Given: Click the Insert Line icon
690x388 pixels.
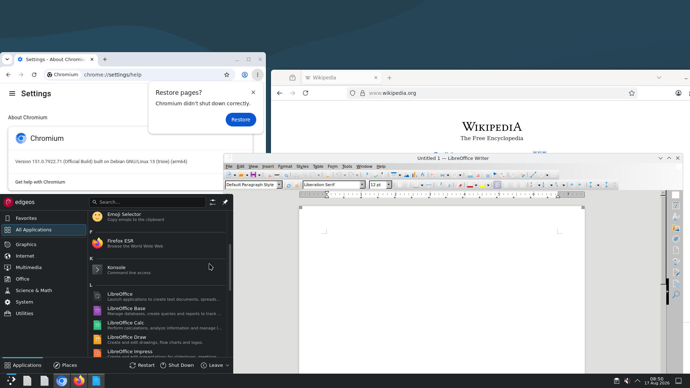Looking at the screenshot, I should click(533, 175).
